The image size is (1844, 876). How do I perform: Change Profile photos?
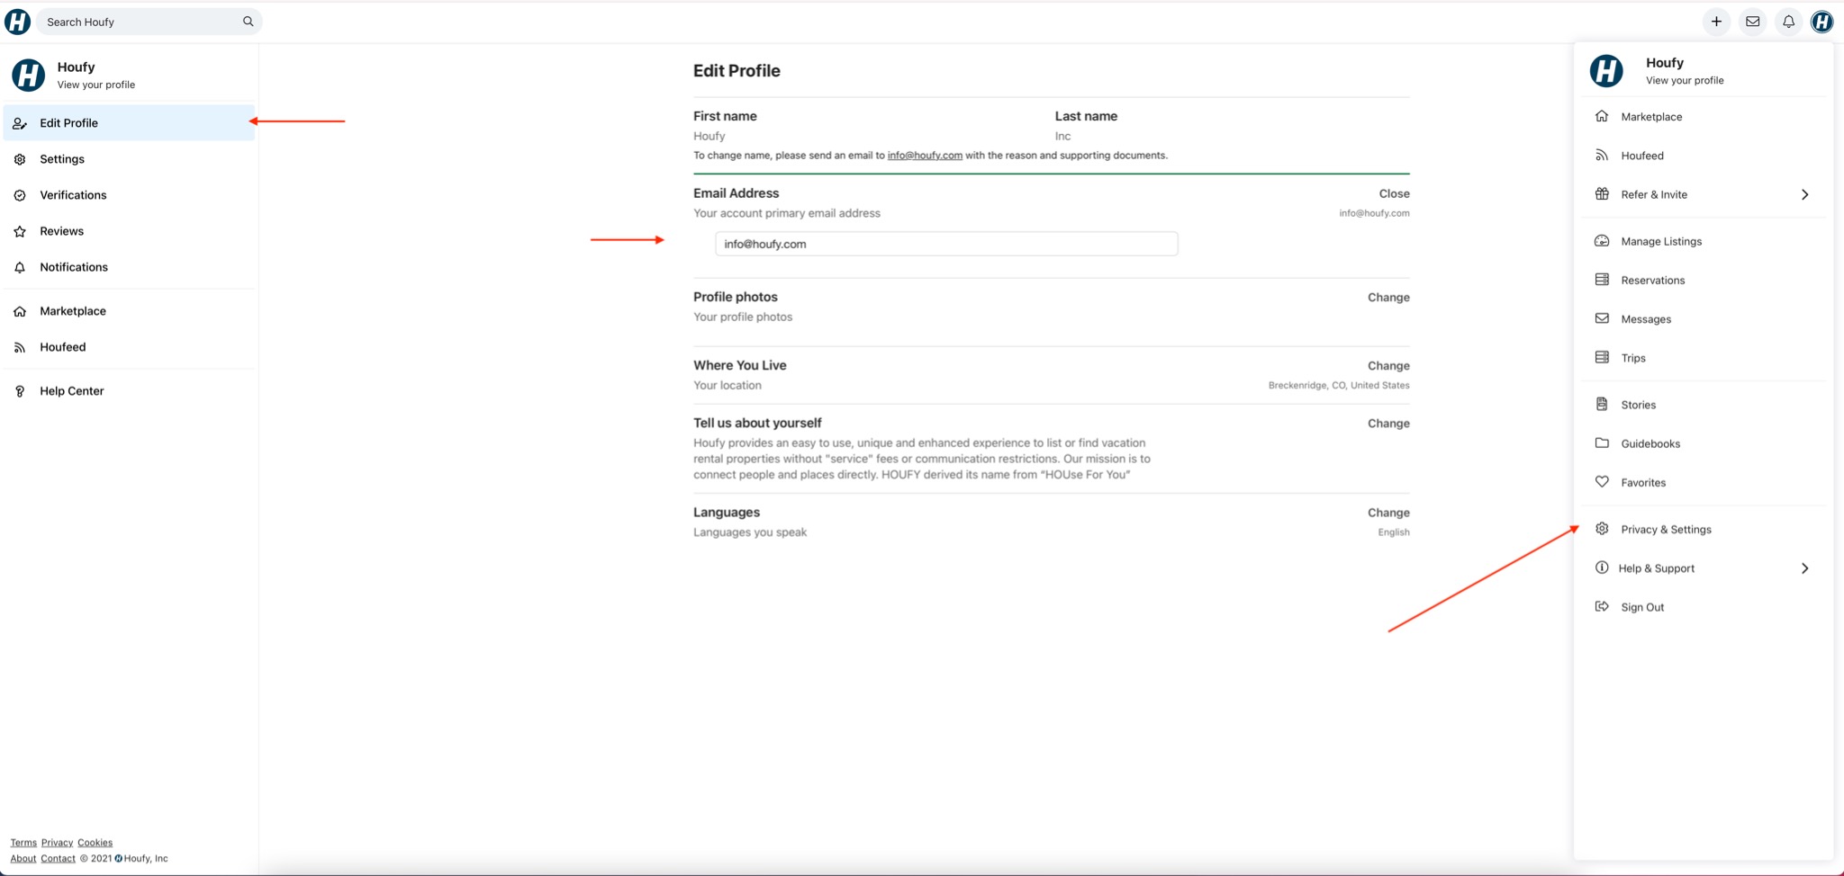[1388, 297]
